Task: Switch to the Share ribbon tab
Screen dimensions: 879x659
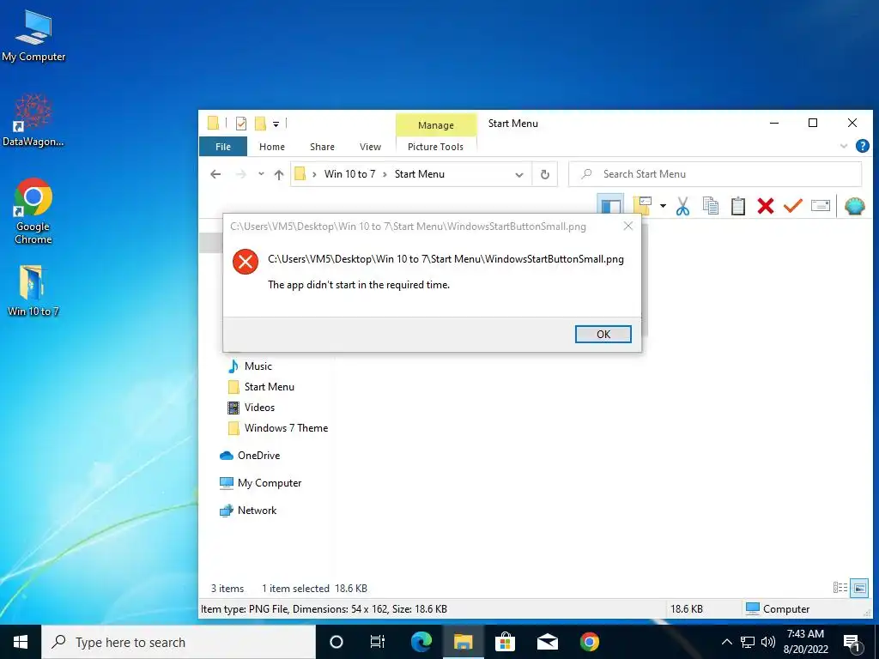Action: (323, 147)
